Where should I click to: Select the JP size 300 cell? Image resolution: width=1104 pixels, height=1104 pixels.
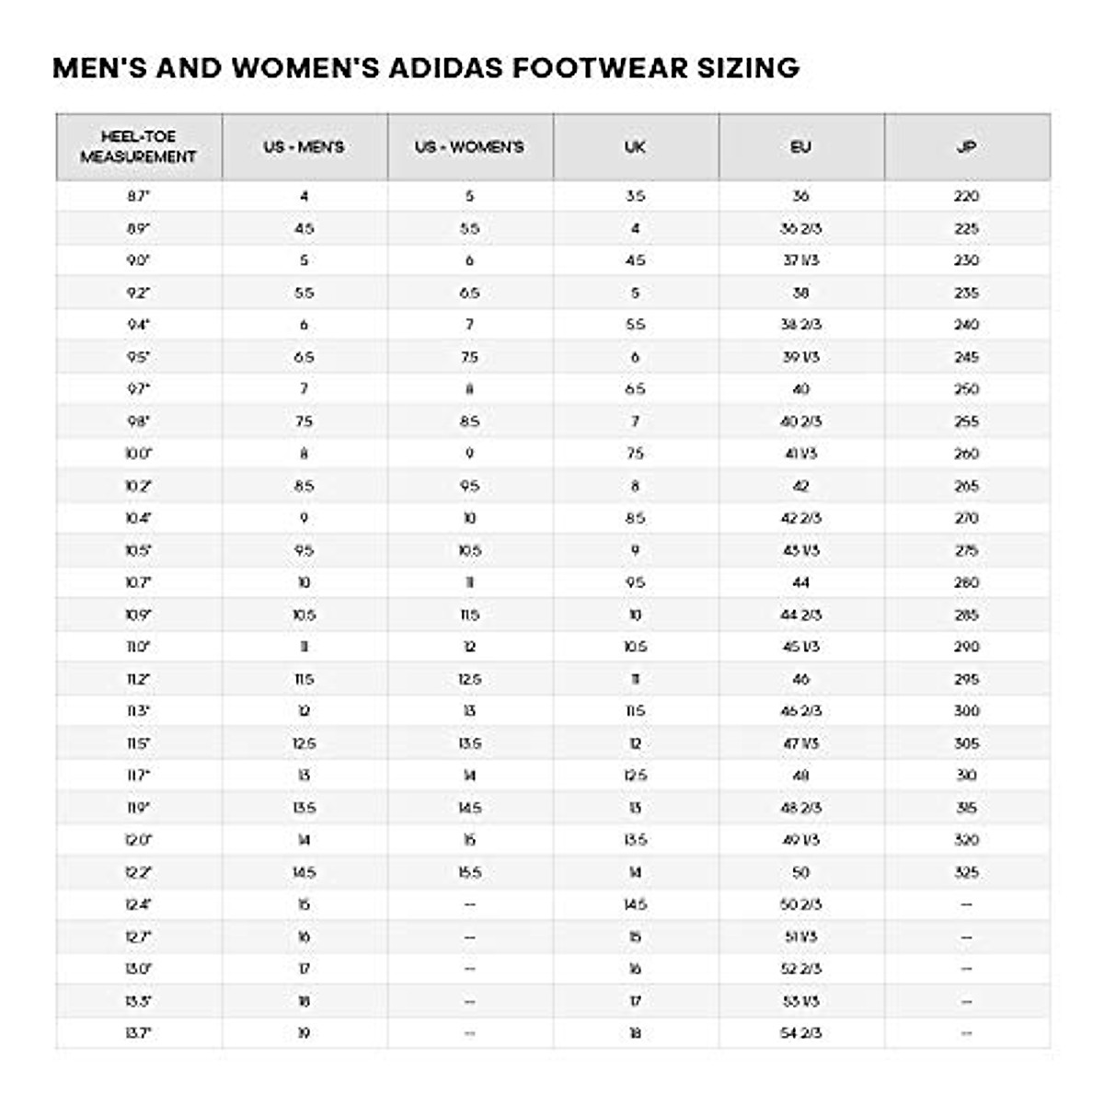point(966,711)
